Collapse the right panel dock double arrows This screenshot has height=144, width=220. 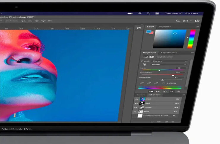(x=198, y=24)
